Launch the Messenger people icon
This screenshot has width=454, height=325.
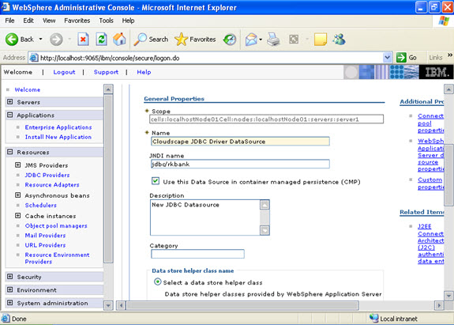[x=339, y=39]
